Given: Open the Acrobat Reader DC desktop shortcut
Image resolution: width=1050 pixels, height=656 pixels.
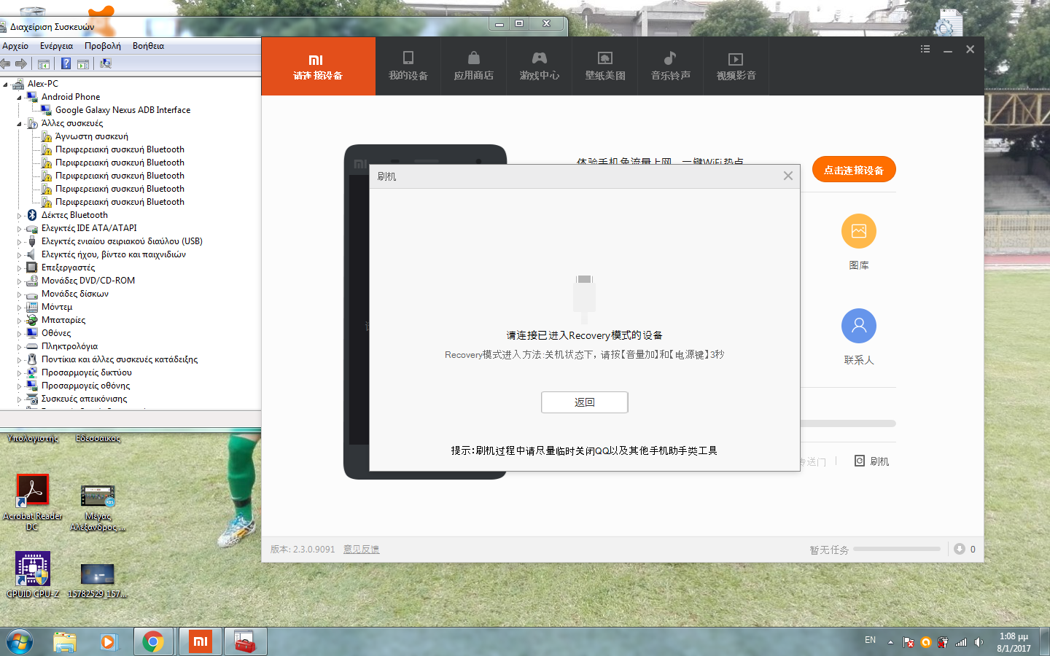Looking at the screenshot, I should (x=33, y=492).
